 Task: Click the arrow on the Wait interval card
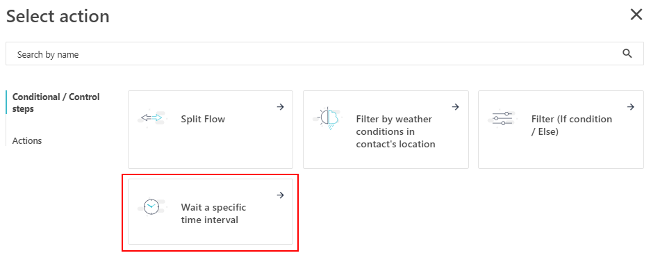pyautogui.click(x=281, y=195)
